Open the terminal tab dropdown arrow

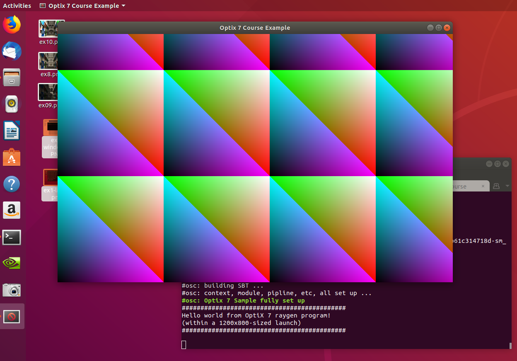tap(506, 186)
